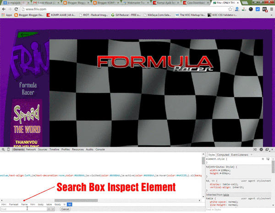The height and width of the screenshot is (213, 275).
Task: Select the body breadcrumb
Action: (x=40, y=204)
